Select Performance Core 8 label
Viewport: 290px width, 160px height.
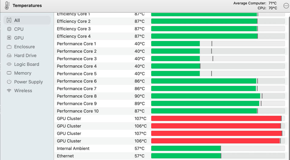tap(77, 96)
